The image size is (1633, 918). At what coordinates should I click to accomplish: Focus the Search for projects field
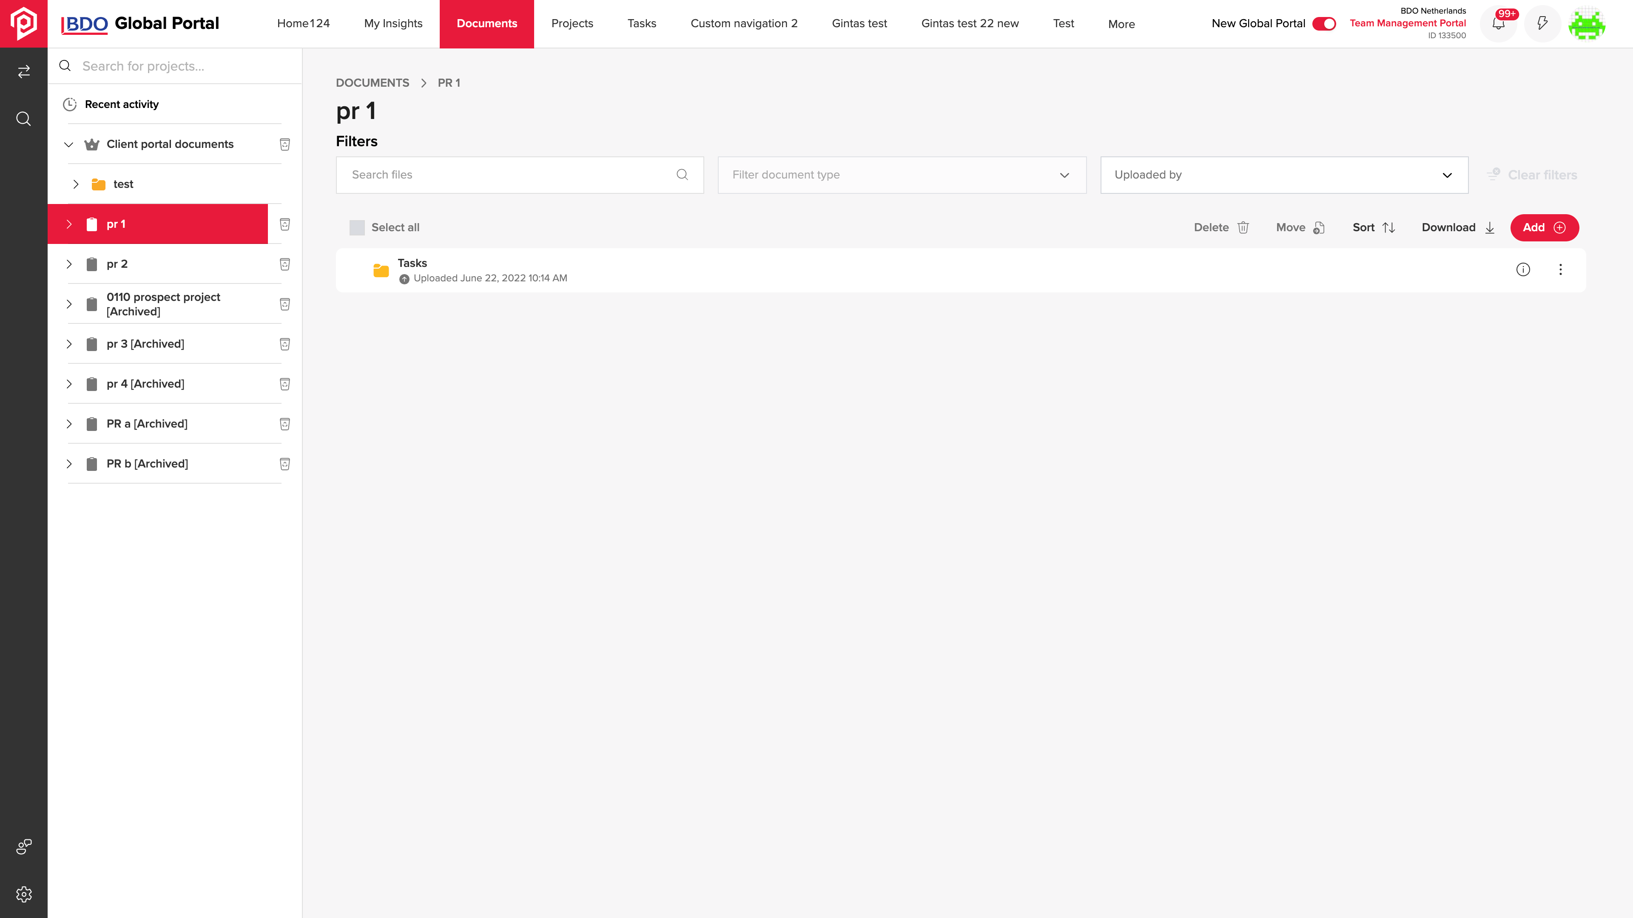(x=175, y=66)
